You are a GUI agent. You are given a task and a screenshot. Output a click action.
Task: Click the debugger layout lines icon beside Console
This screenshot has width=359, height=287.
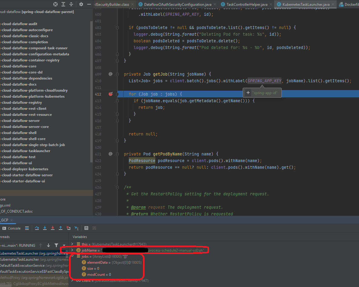(27, 228)
